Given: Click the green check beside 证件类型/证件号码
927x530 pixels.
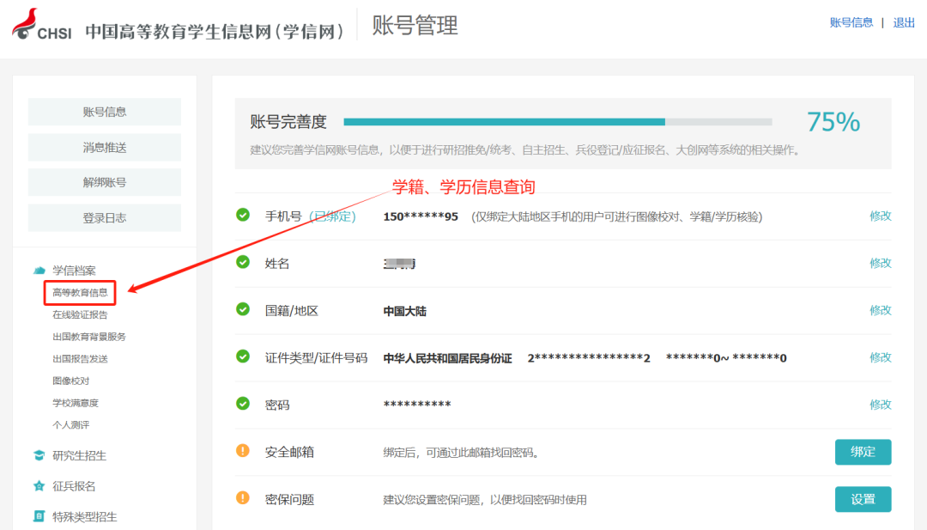Looking at the screenshot, I should 243,356.
